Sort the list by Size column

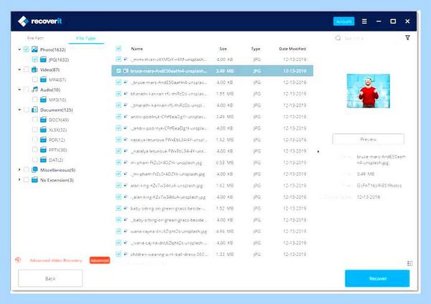223,49
